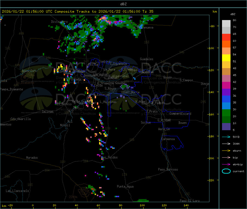
Task: Click the Soitue map label
Action: coord(146,122)
